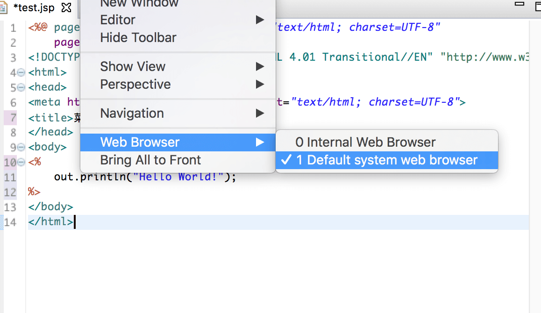Close the test.jsp editor tab
The image size is (541, 313).
[x=66, y=8]
